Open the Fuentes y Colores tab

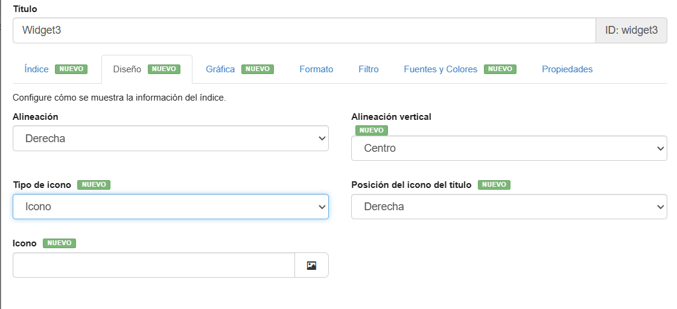click(440, 69)
